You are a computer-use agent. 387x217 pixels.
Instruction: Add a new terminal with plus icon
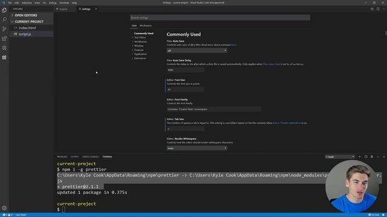(x=360, y=157)
